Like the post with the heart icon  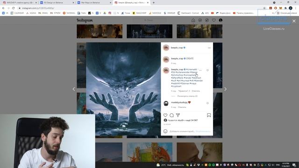coord(165,115)
